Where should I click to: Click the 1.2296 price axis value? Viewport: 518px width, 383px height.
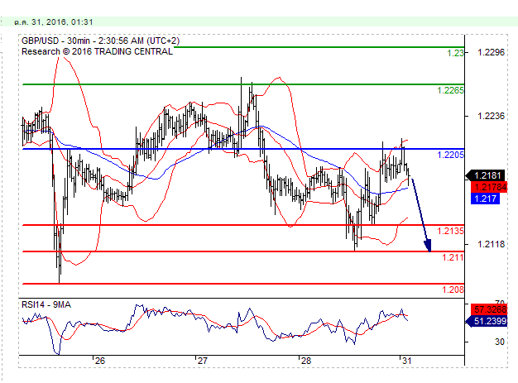(492, 52)
